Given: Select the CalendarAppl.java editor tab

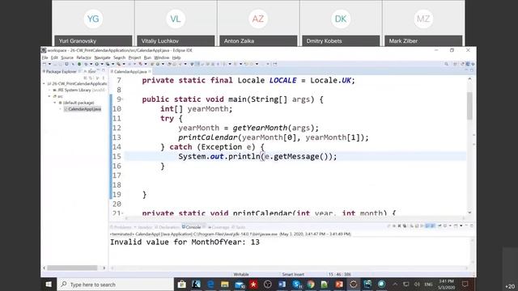Looking at the screenshot, I should [130, 72].
